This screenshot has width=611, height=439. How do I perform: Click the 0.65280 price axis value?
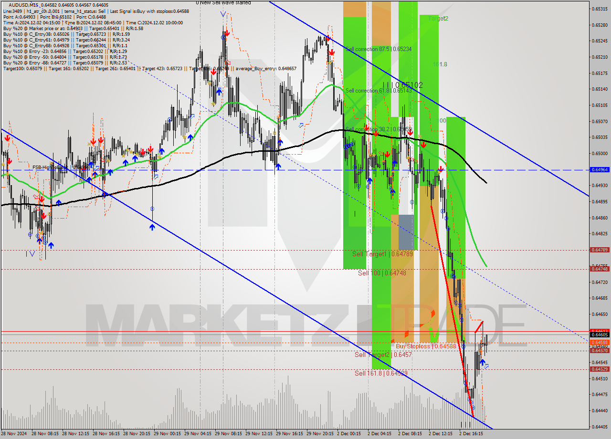pos(600,25)
